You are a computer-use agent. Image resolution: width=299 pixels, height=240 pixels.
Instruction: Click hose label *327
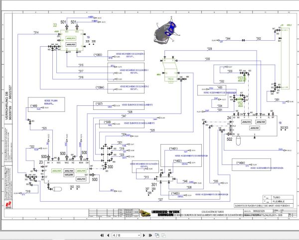[x=160, y=199]
